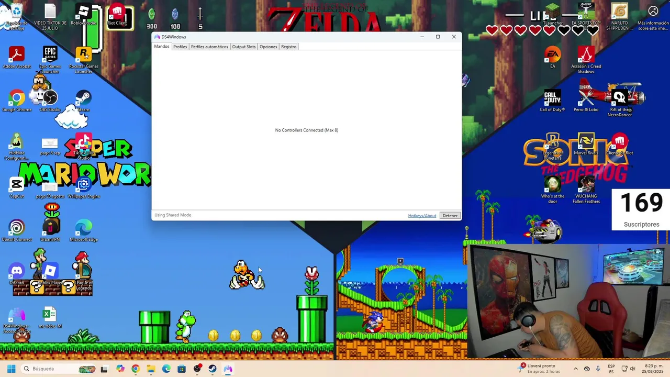This screenshot has width=670, height=377.
Task: Select the Legends of Runeterra icon
Action: (553, 146)
